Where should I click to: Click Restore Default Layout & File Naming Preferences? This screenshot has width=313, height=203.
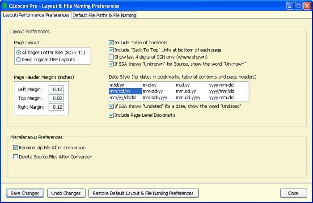pyautogui.click(x=143, y=193)
